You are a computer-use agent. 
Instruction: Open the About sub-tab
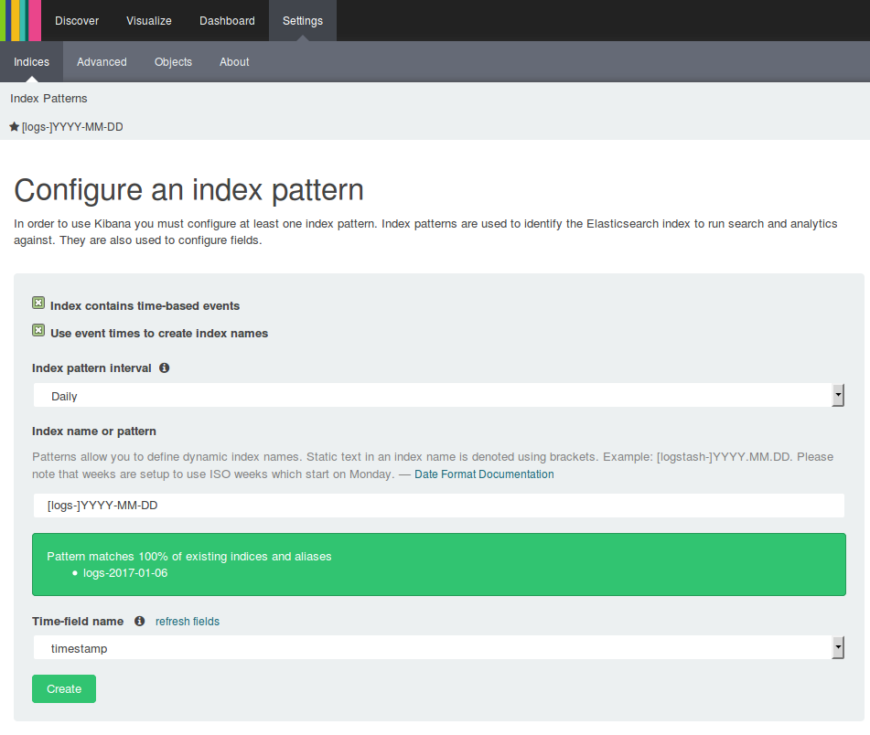[234, 61]
